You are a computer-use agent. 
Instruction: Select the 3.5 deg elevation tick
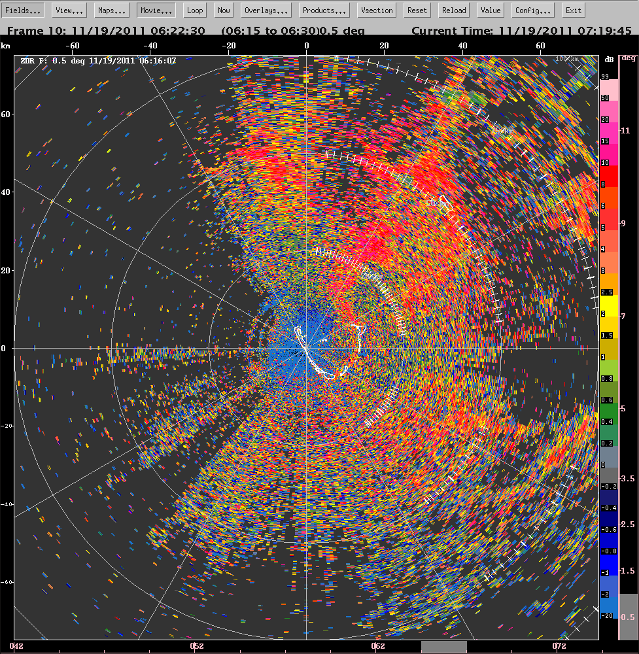pos(628,479)
